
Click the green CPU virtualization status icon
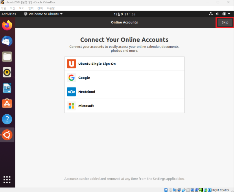point(201,190)
